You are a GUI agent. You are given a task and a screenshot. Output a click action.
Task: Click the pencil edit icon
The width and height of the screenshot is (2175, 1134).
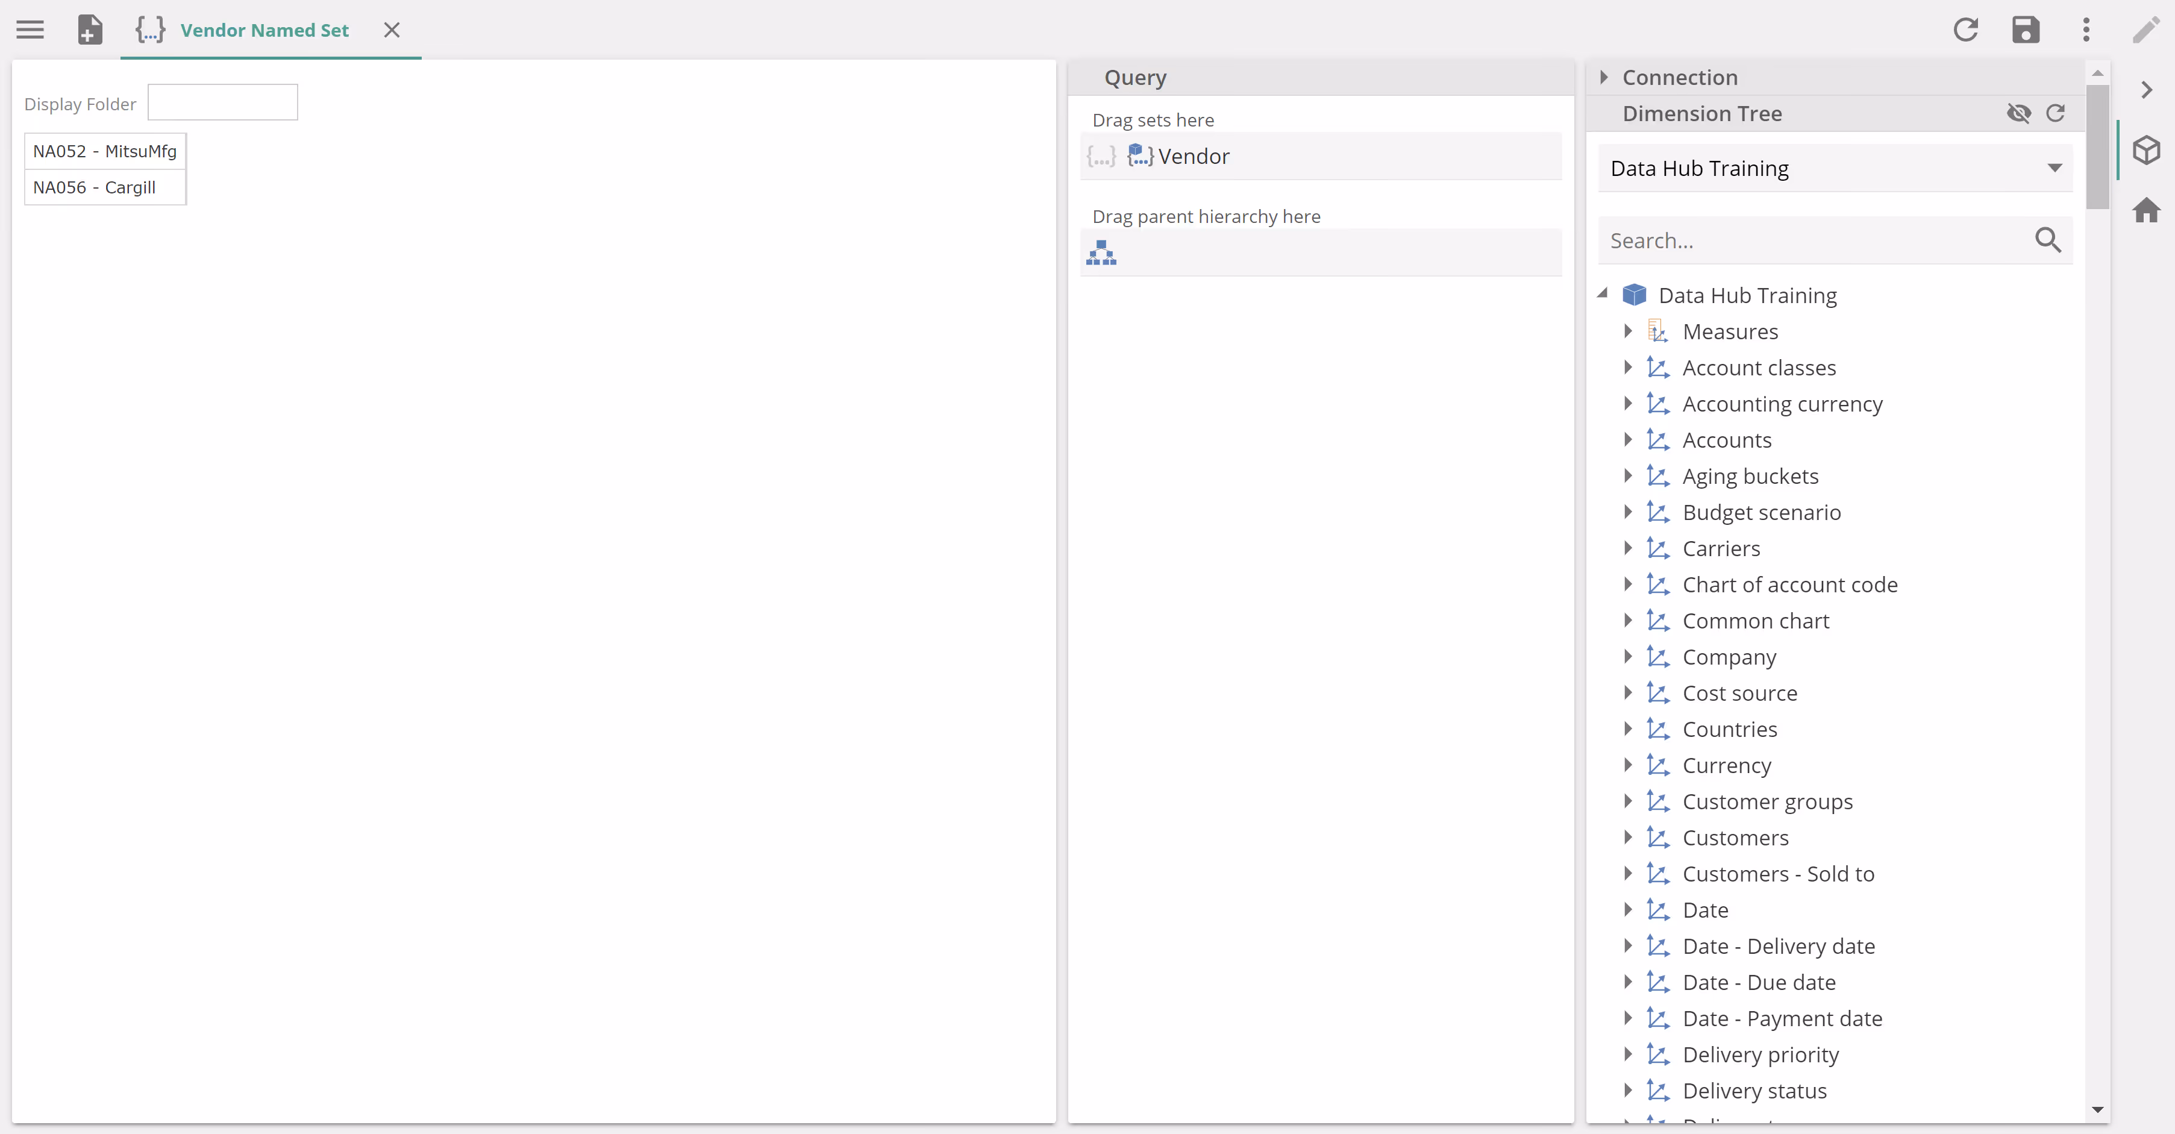click(x=2145, y=30)
